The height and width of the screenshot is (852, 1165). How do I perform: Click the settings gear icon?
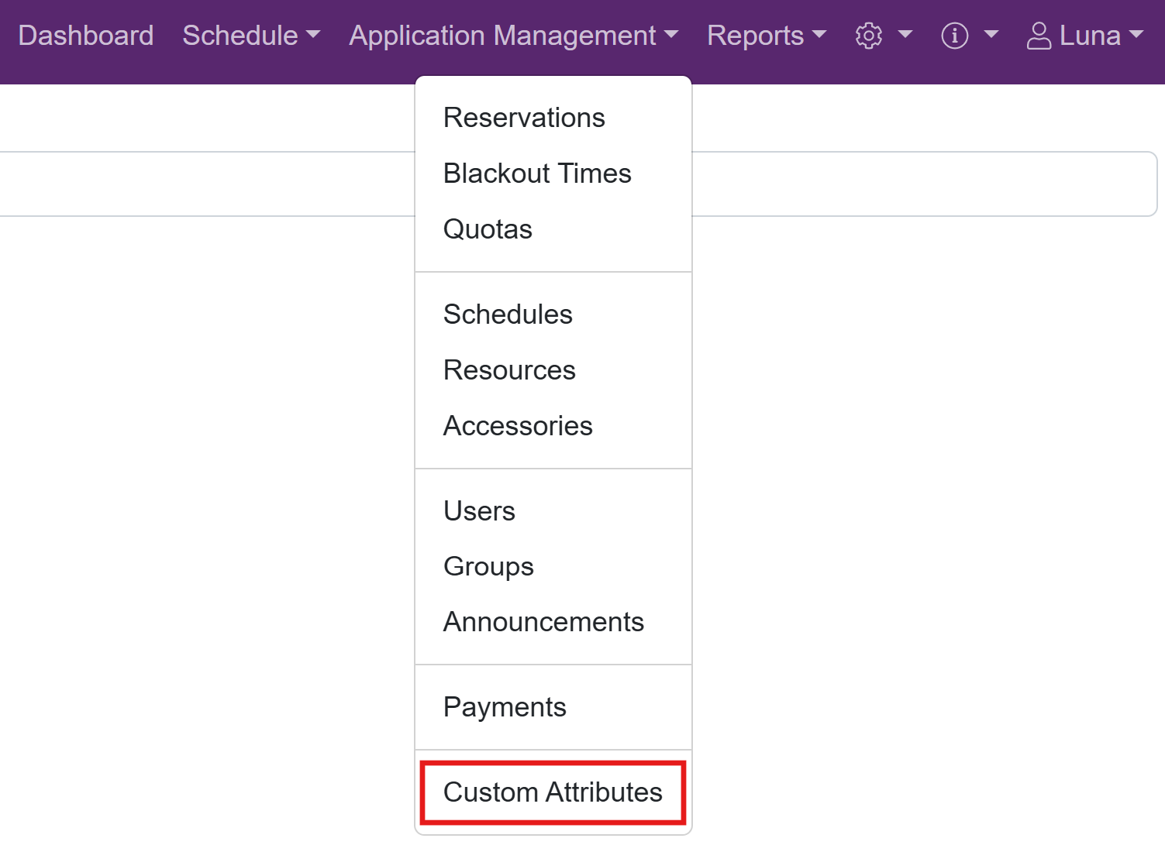click(x=868, y=36)
